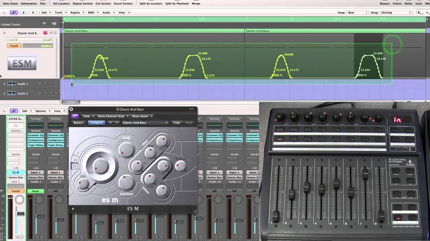
Task: Click the Cutoff knob in ES M
Action: coord(126,149)
